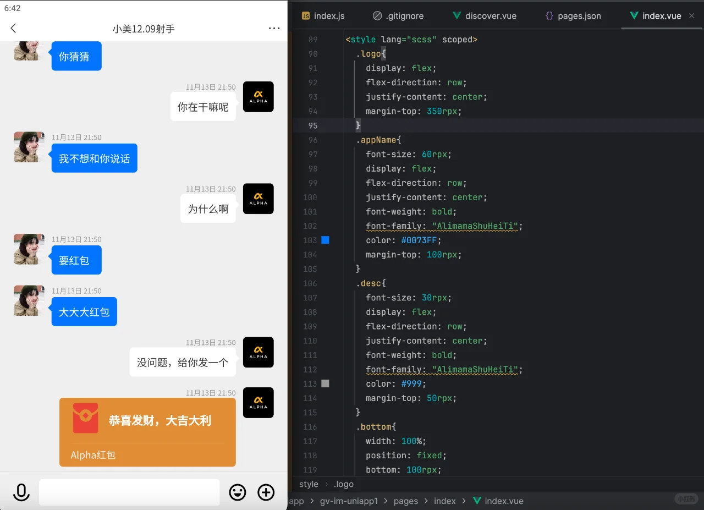Tap the back arrow in the chat header
Screen dimensions: 704x510
click(x=13, y=29)
